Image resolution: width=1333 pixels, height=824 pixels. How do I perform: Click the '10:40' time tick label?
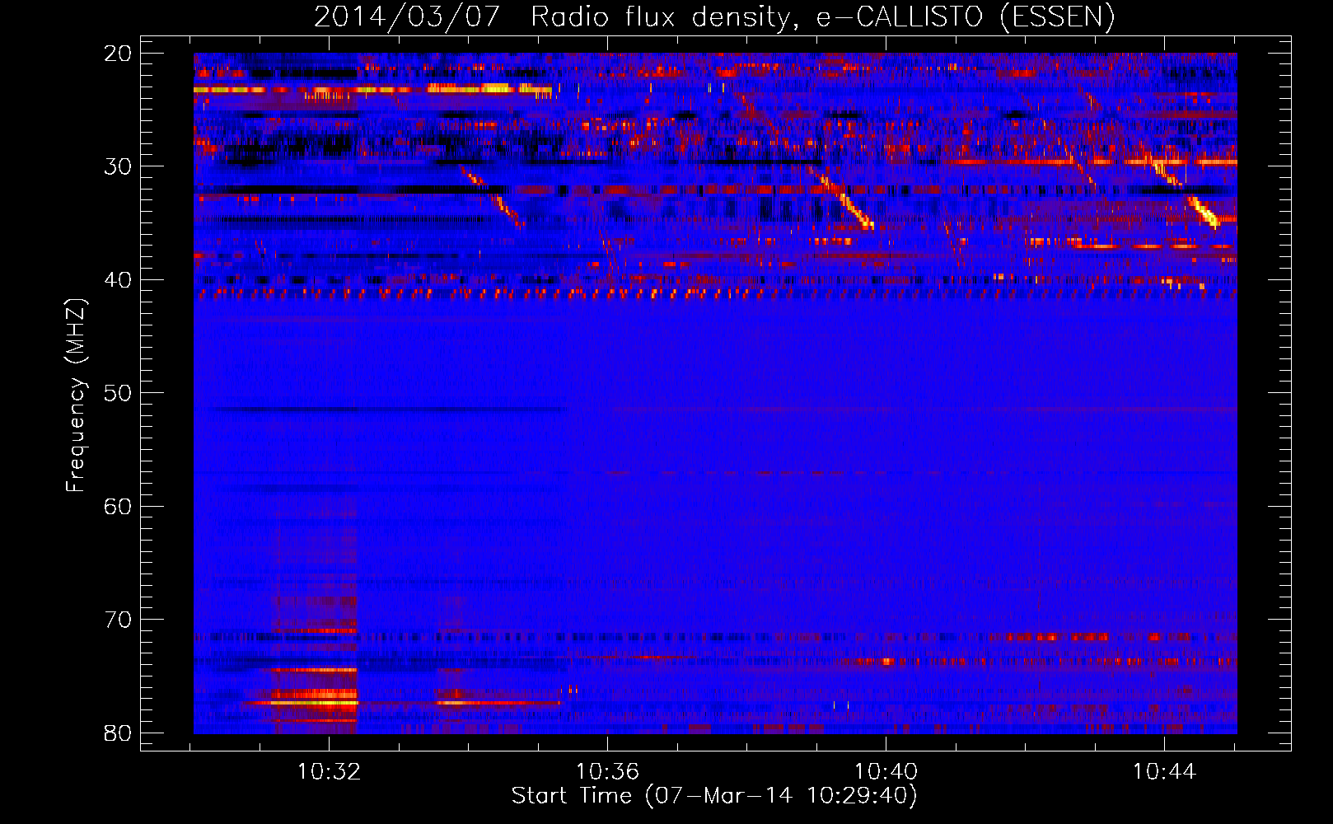tap(886, 772)
